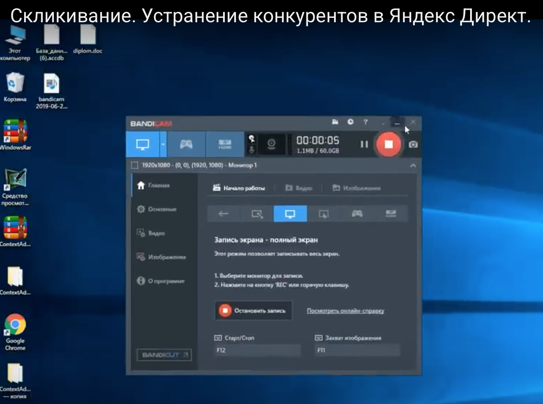This screenshot has height=404, width=543.
Task: Toggle mouse cursor effect icon
Action: point(252,138)
